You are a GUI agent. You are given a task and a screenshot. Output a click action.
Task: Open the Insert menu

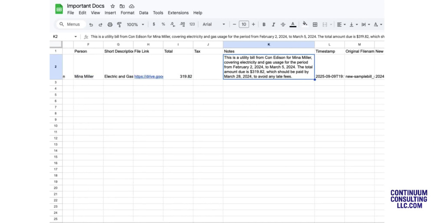click(110, 13)
